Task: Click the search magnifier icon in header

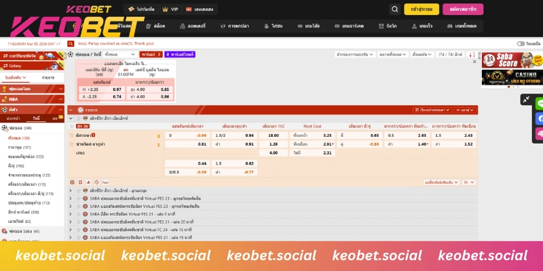Action: (x=394, y=9)
